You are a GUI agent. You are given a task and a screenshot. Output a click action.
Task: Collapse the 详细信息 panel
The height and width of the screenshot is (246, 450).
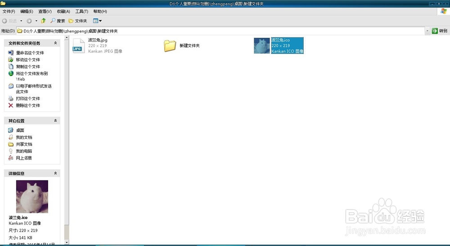point(55,174)
